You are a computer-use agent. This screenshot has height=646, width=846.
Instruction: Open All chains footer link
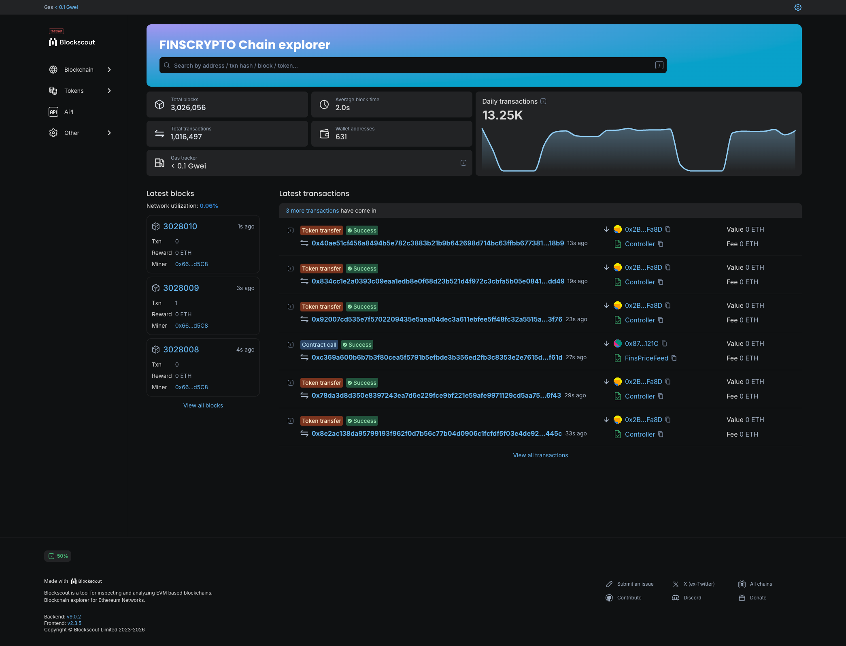coord(755,584)
